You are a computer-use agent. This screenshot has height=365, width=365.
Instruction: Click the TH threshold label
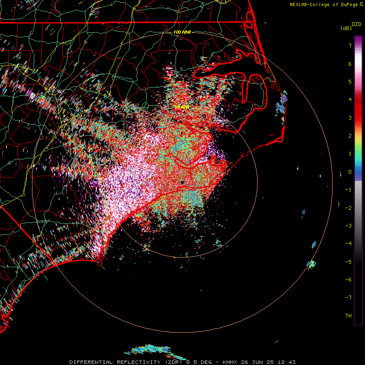348,316
